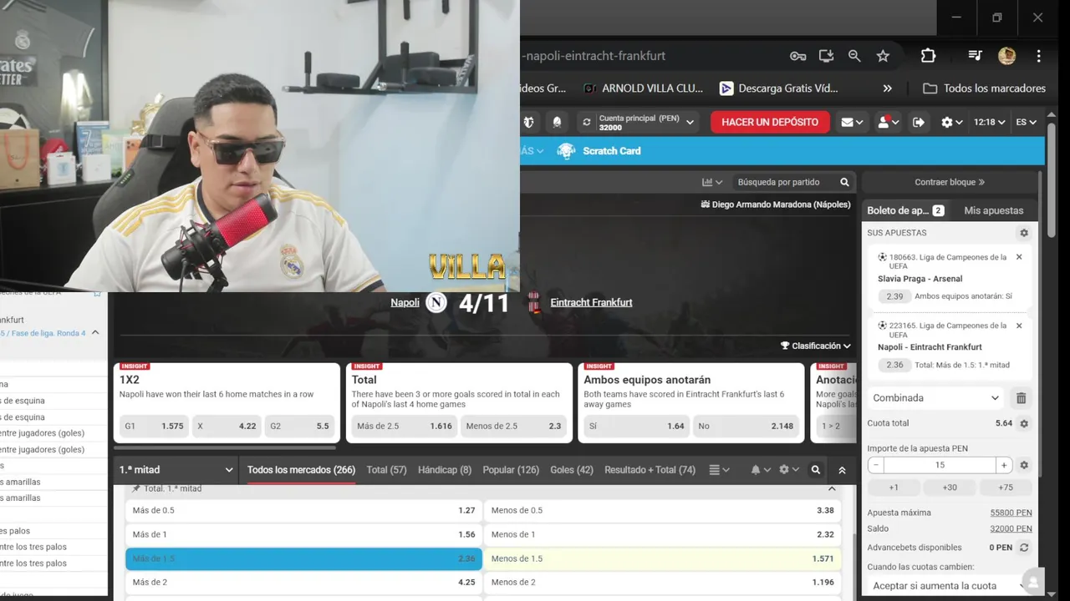Select G2 odds 5.5
Image resolution: width=1070 pixels, height=601 pixels.
(x=299, y=426)
